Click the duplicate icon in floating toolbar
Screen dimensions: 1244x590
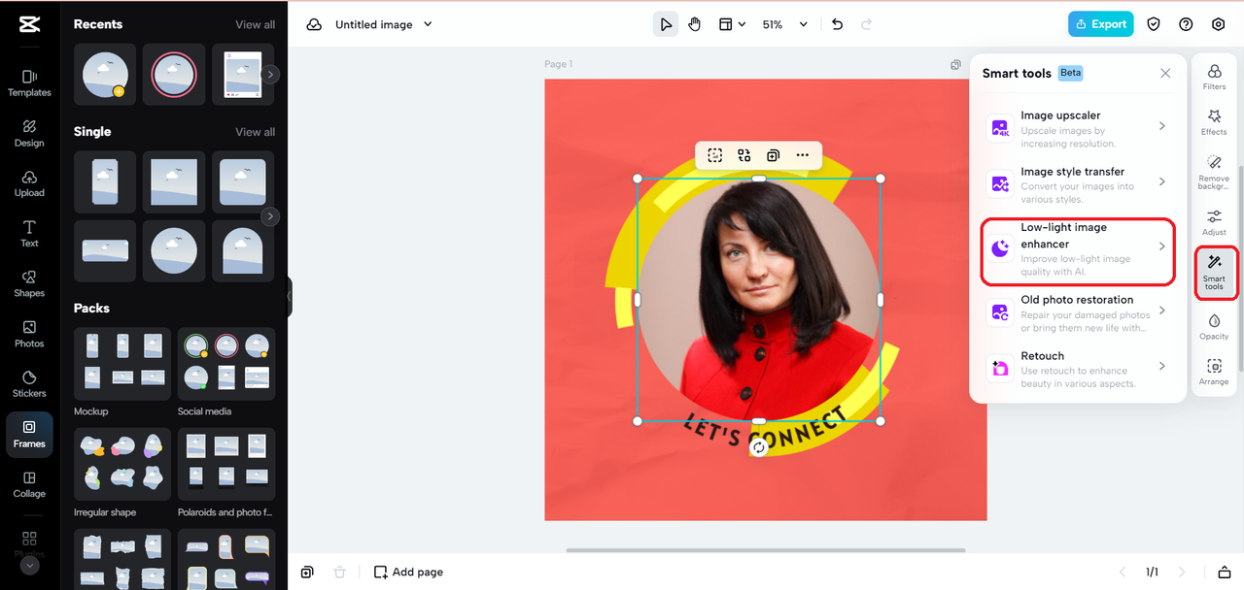point(773,155)
